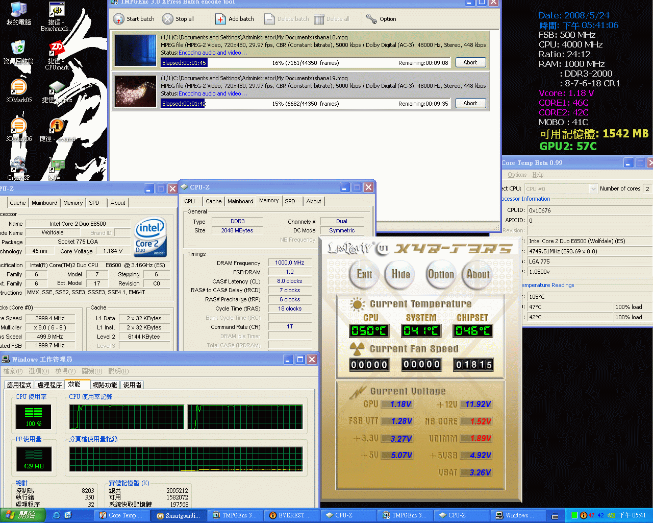Click Hide in the Smartguardian panel
Screen dimensions: 653x523
pos(400,274)
